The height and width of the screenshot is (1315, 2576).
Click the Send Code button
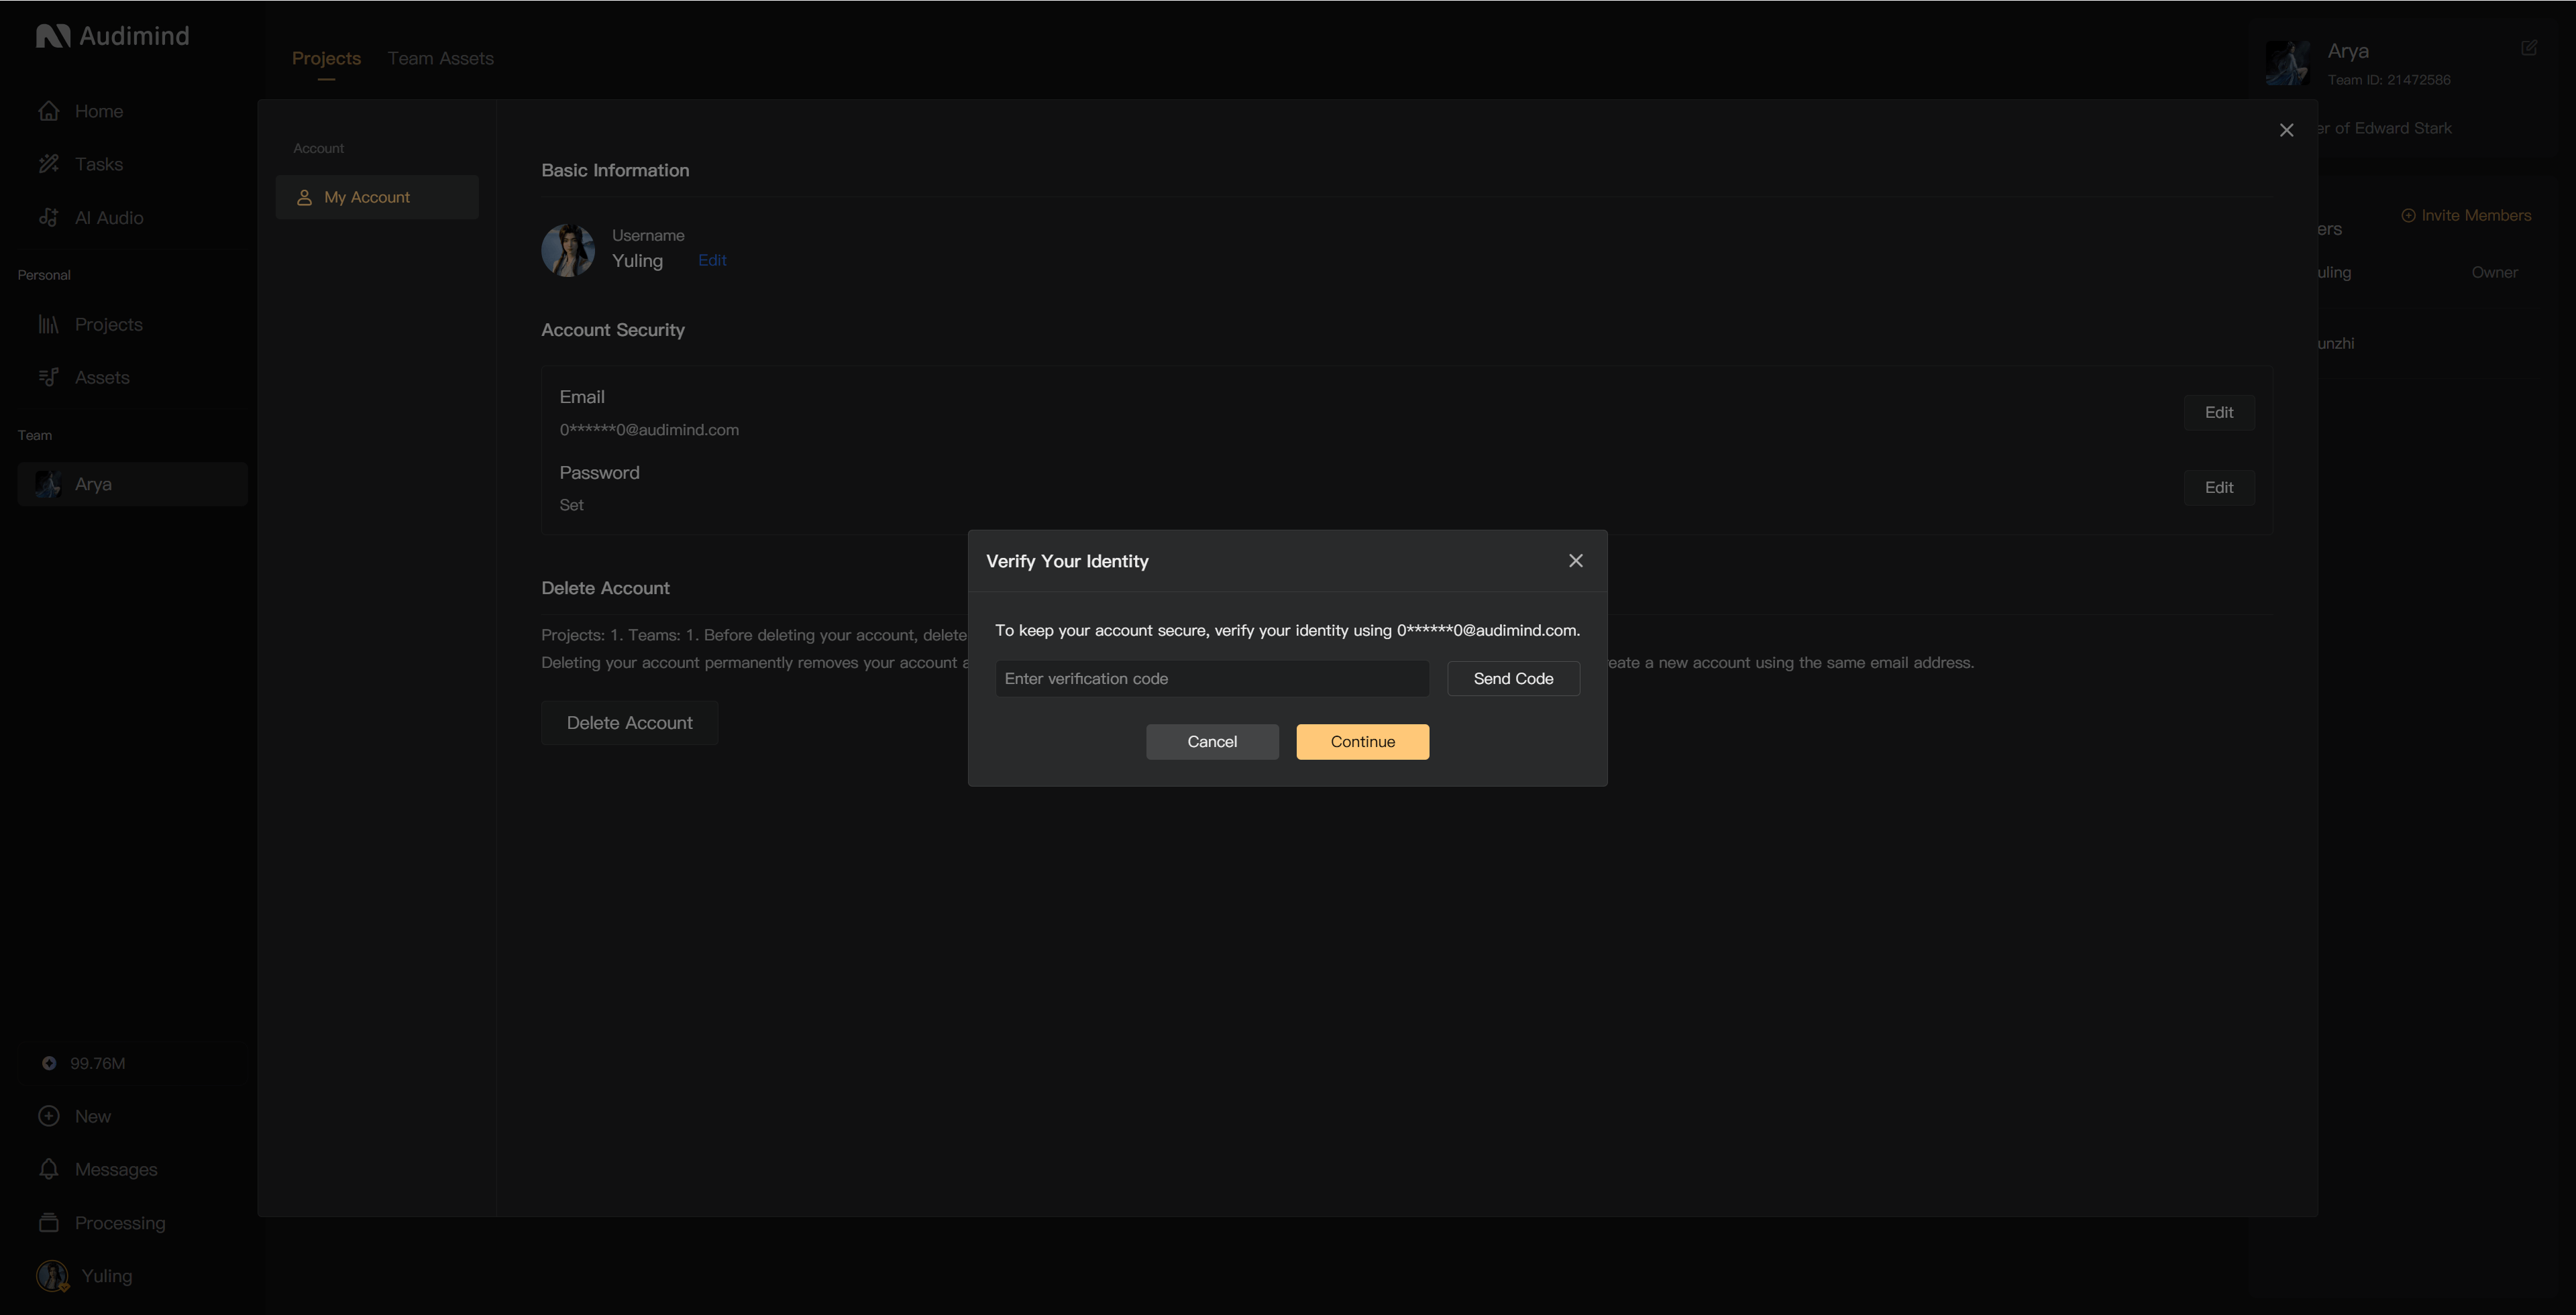1513,679
